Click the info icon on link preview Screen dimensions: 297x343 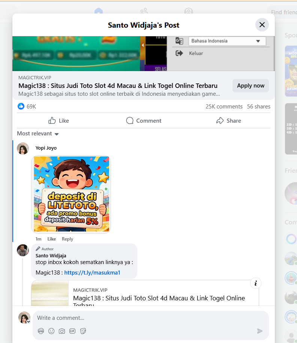click(x=255, y=283)
